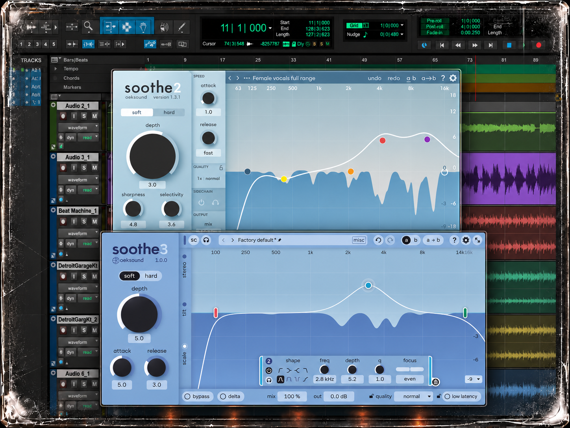Open soothe3 -9 range dropdown
This screenshot has height=428, width=570.
[x=474, y=379]
